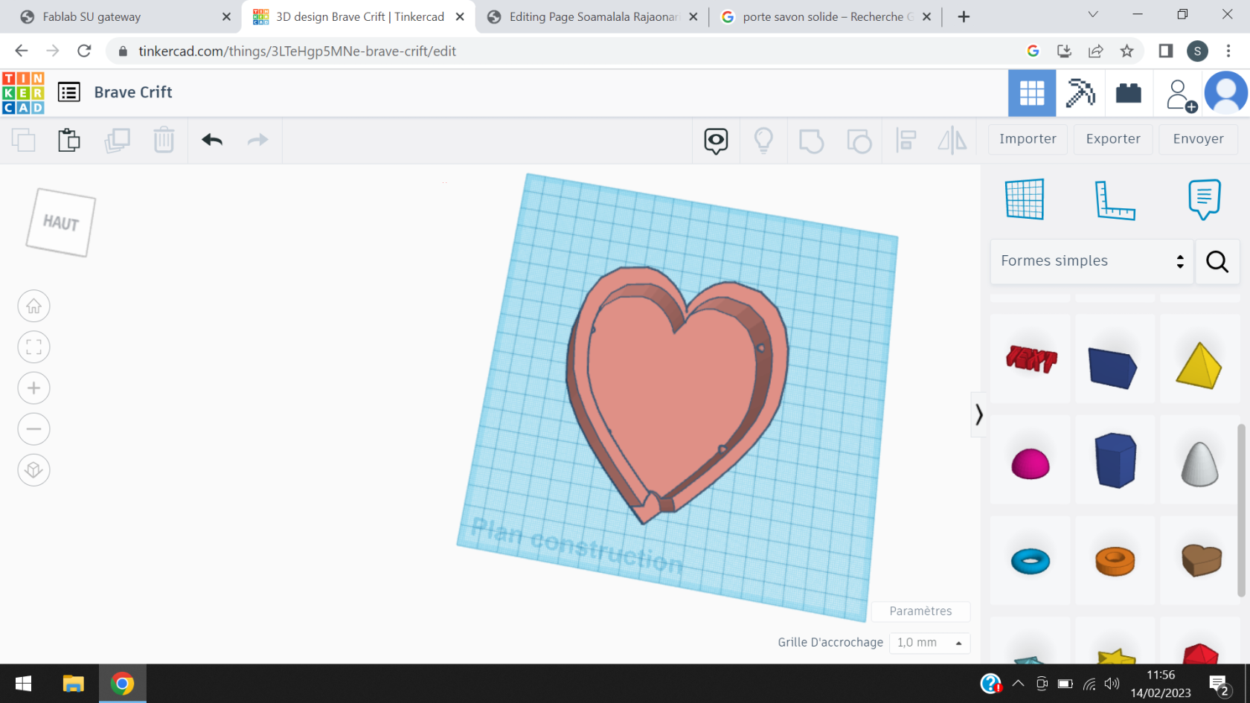
Task: Collapse the shapes panel chevron
Action: [x=978, y=414]
